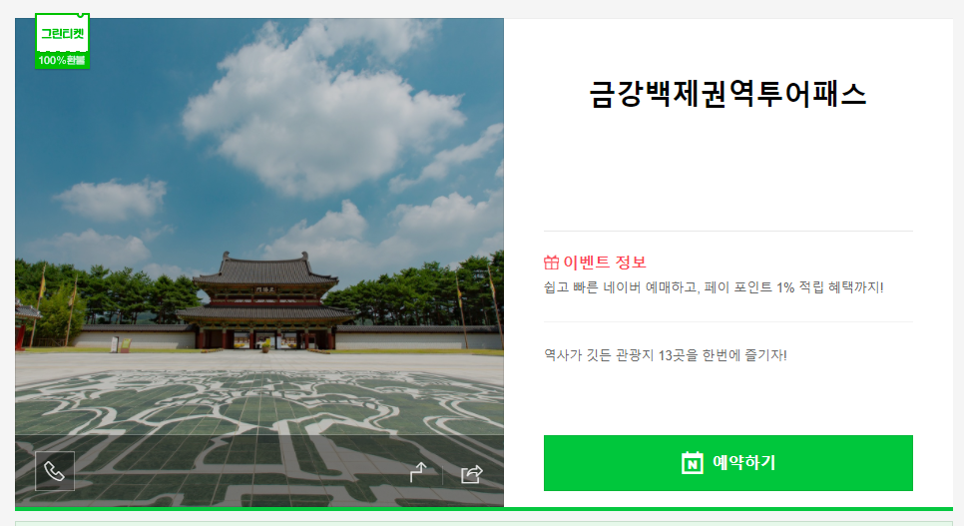Click the 그린티켓 100%환불 badge
Screen dimensions: 964x526
(x=62, y=41)
